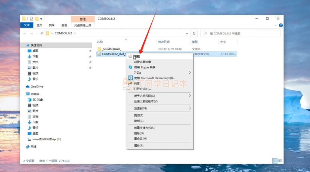The image size is (310, 172).
Task: Click the Manage (管理) contextual tab
Action: [83, 19]
